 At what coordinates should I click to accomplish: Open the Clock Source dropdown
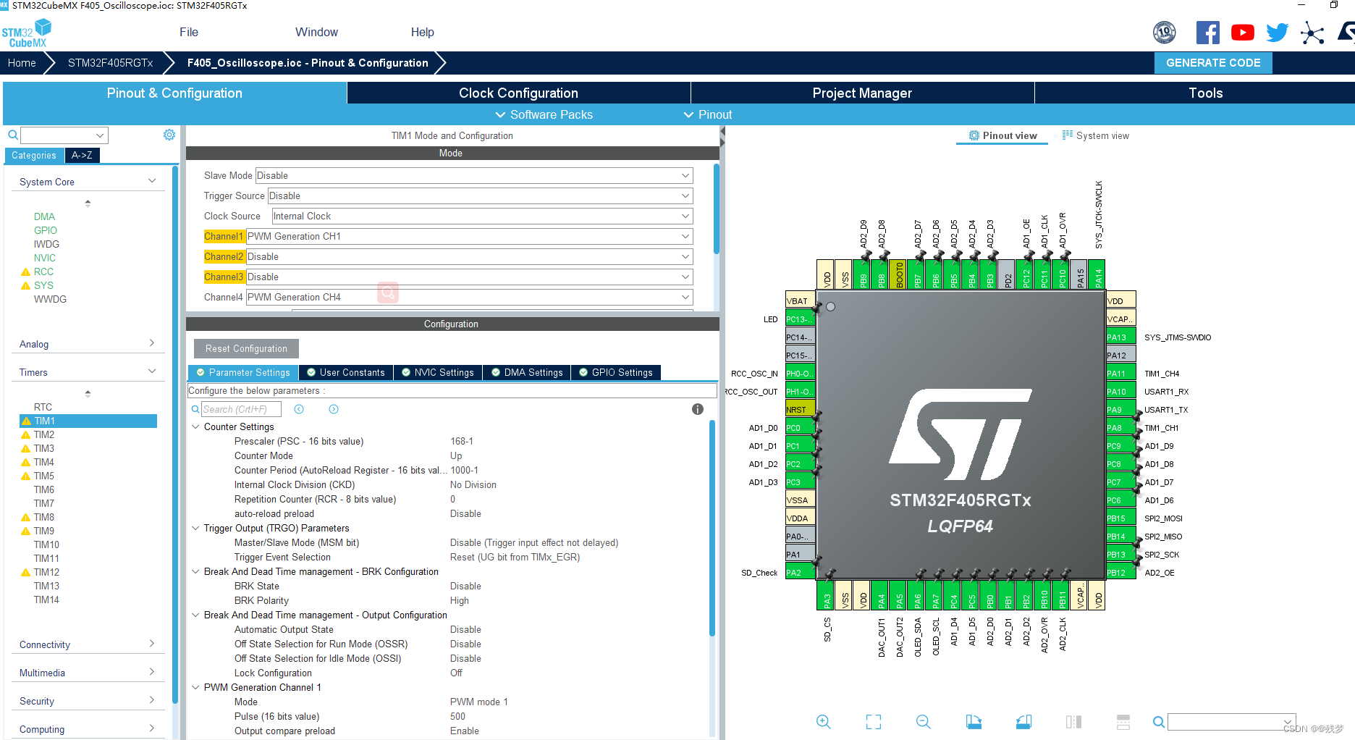pyautogui.click(x=482, y=216)
